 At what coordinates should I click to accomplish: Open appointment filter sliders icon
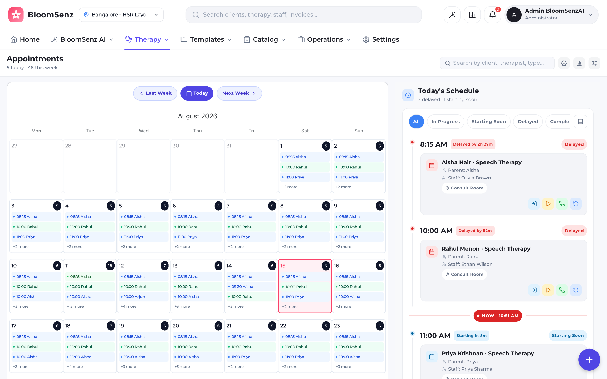tap(594, 63)
